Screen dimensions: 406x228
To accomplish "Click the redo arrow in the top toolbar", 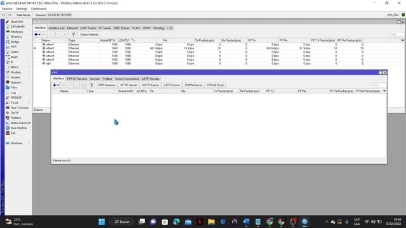I will (x=10, y=15).
